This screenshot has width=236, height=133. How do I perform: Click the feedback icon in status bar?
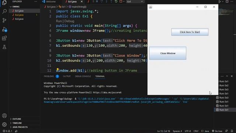pos(227,131)
